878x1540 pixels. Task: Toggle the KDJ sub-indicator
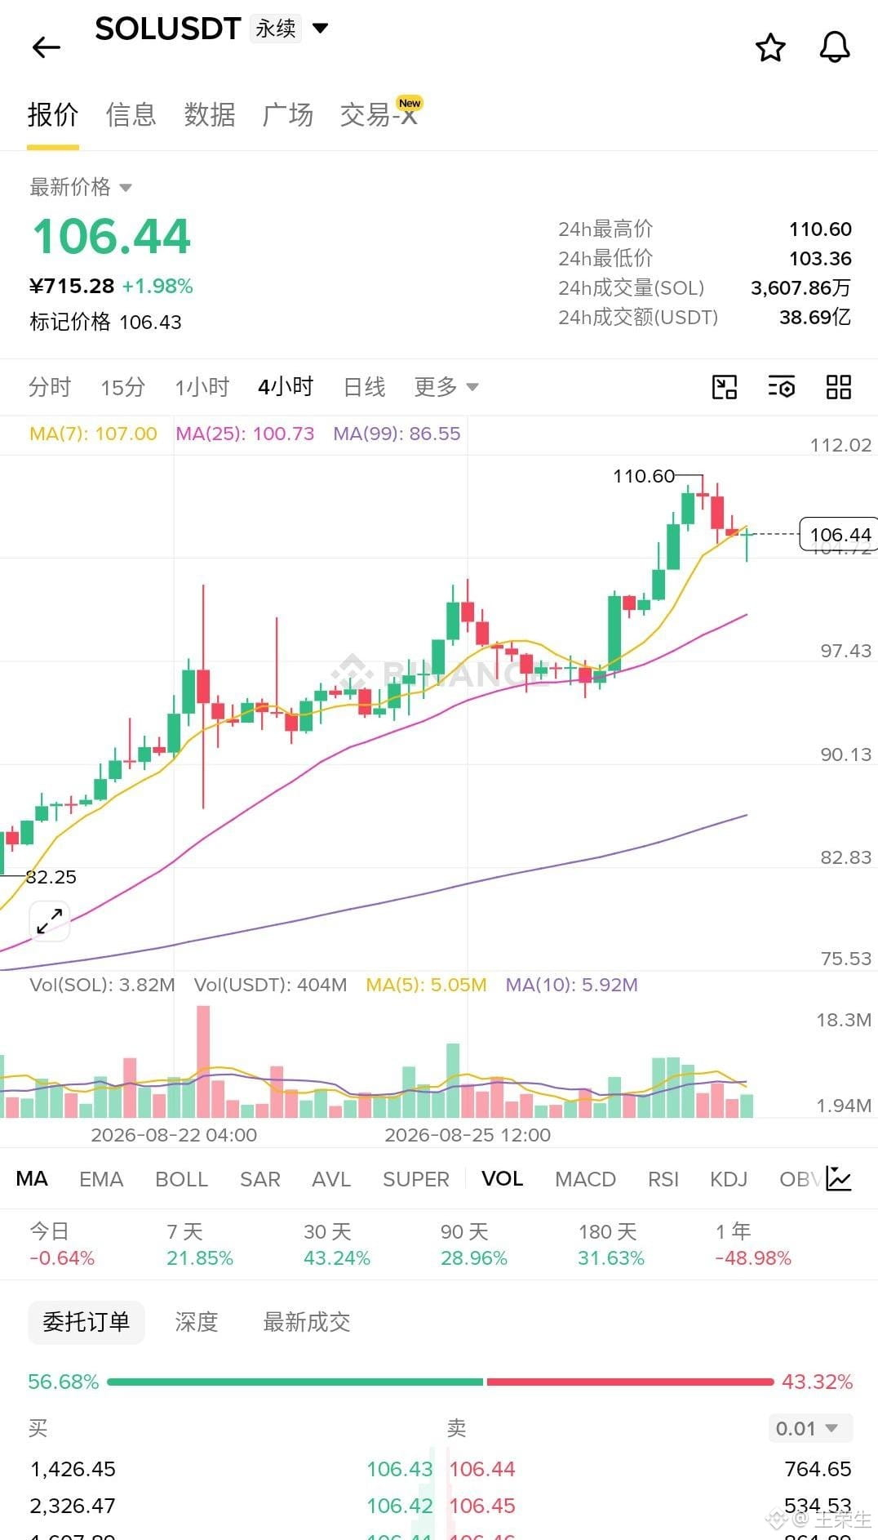729,1179
